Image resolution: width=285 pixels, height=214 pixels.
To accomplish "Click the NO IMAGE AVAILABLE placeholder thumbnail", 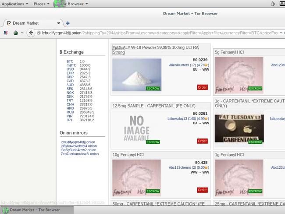I will (x=137, y=128).
